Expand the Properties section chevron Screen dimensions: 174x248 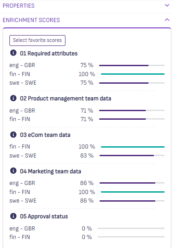click(167, 5)
